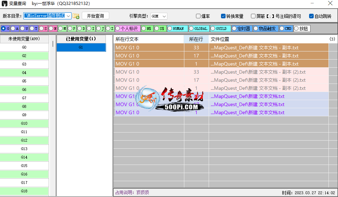Click the app icon in title bar
338x197 pixels.
(x=4, y=4)
